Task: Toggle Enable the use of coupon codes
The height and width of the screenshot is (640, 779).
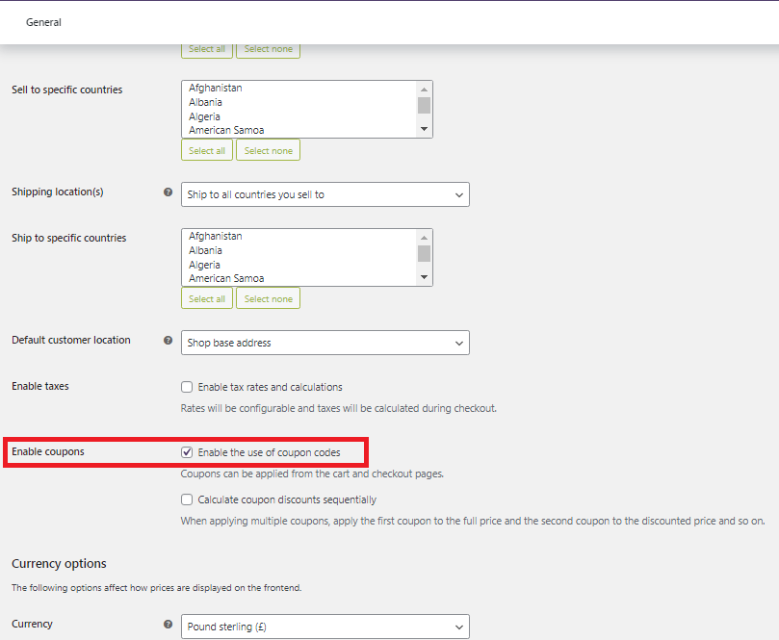Action: [187, 452]
